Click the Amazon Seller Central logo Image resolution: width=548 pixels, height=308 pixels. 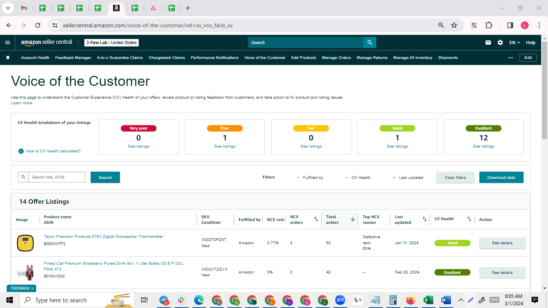[47, 42]
